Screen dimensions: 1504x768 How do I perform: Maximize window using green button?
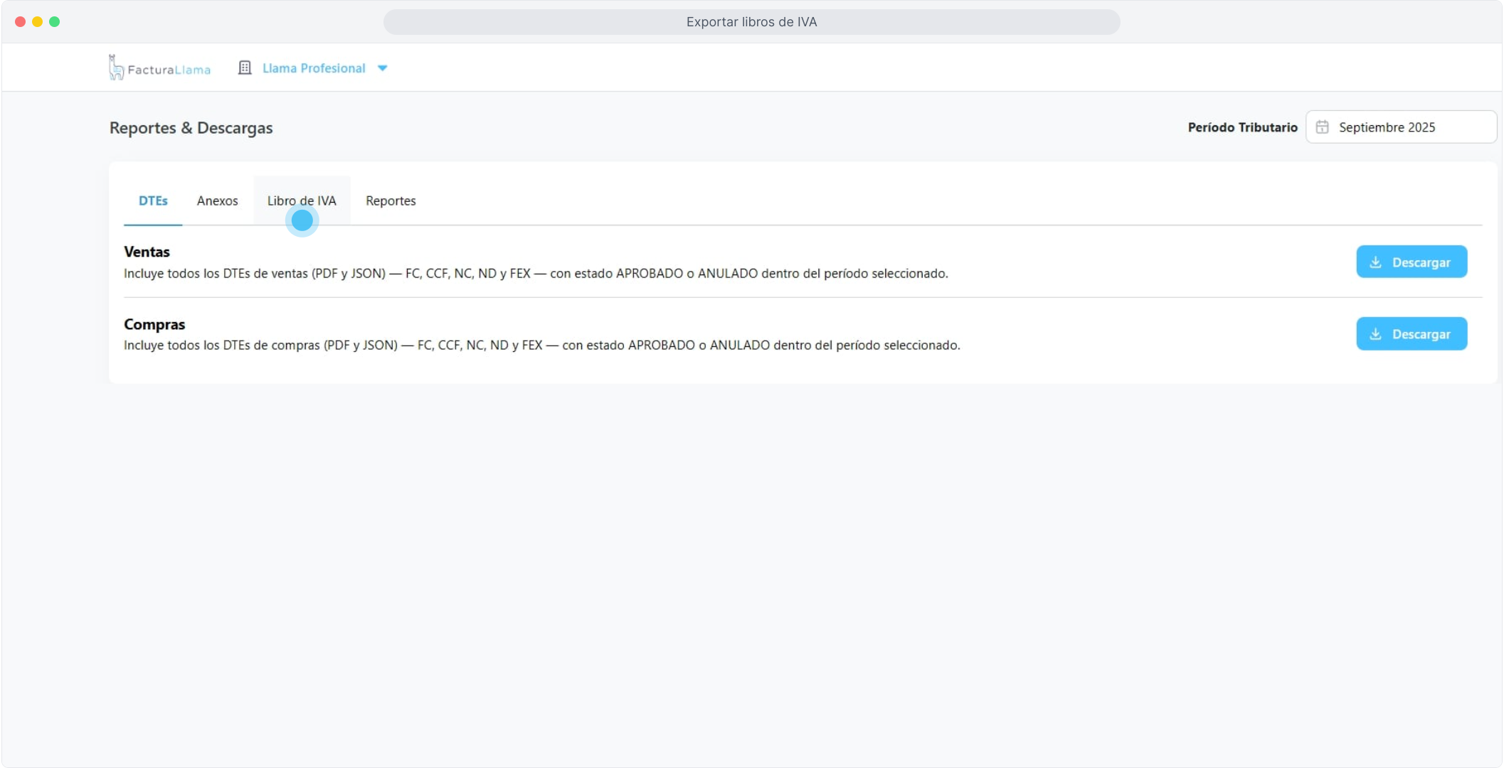pyautogui.click(x=55, y=22)
